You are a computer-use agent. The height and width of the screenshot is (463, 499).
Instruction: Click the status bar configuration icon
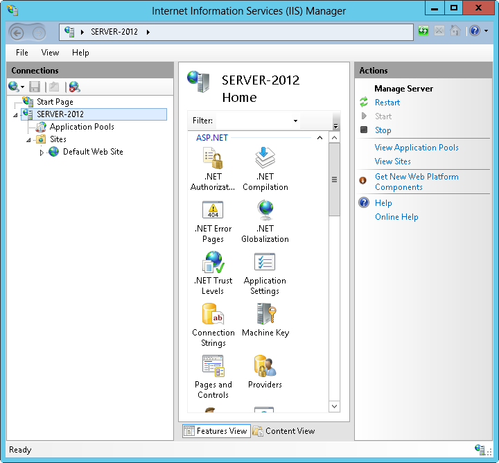coord(480,449)
